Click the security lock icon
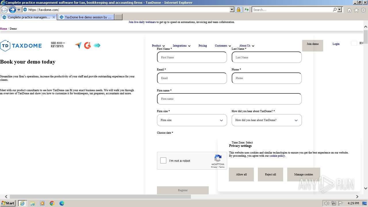Image resolution: width=368 pixels, height=207 pixels. 238,9
